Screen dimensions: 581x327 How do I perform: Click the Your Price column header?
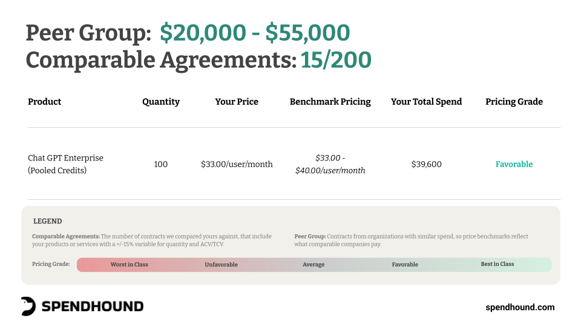point(237,102)
